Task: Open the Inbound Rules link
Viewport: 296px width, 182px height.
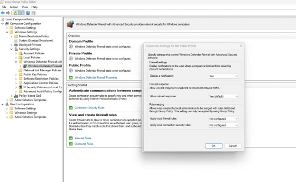Action: pos(83,138)
